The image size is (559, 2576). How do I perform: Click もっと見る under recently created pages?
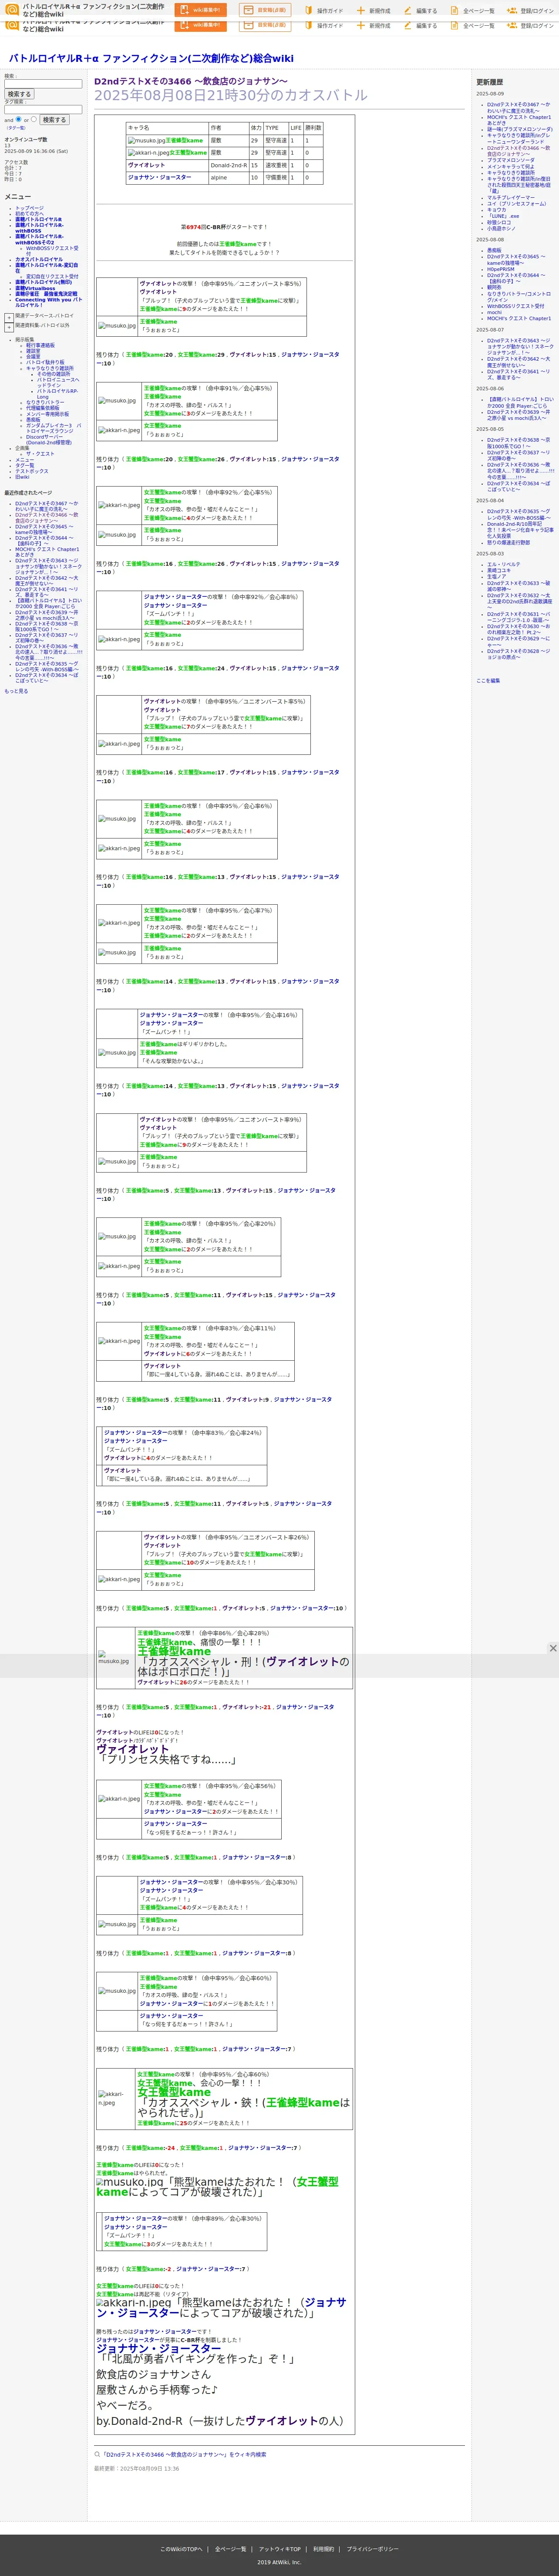(16, 691)
